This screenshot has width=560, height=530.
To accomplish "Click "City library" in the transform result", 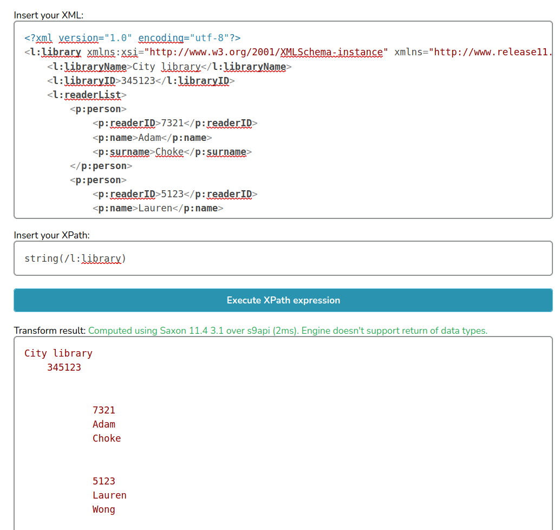I will click(x=58, y=353).
